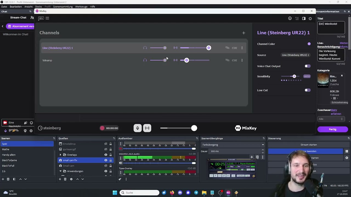The width and height of the screenshot is (351, 197).
Task: Open the Szenensammlung menu
Action: tap(63, 7)
